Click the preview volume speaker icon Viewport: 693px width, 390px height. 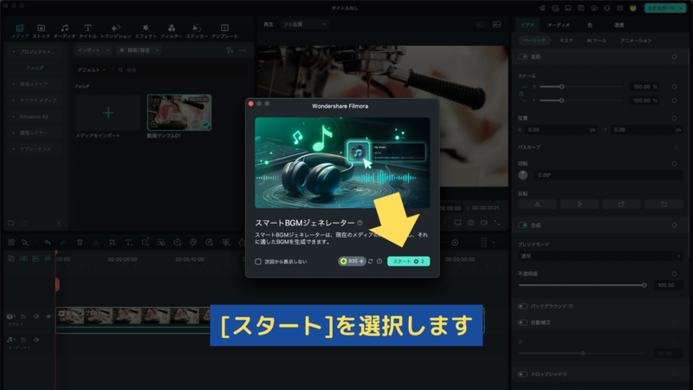pos(484,223)
